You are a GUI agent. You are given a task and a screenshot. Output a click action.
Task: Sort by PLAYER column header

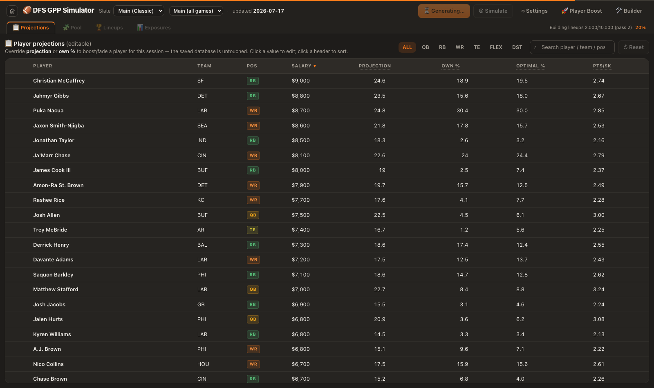coord(43,66)
